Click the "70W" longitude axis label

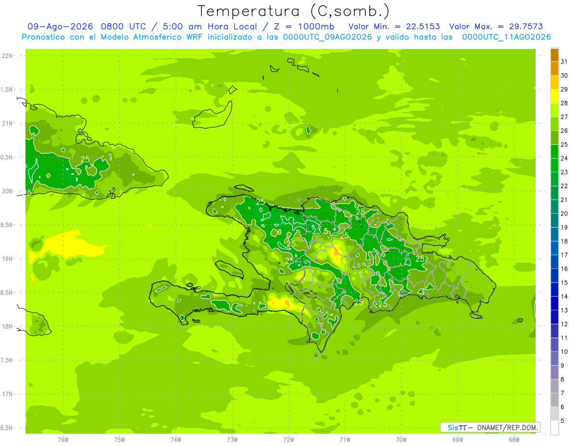(401, 440)
